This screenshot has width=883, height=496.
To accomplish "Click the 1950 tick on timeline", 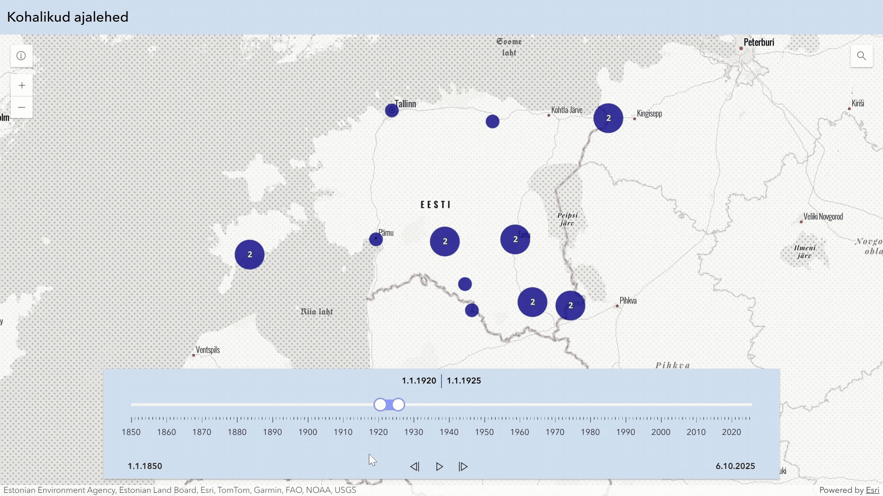I will pos(484,419).
